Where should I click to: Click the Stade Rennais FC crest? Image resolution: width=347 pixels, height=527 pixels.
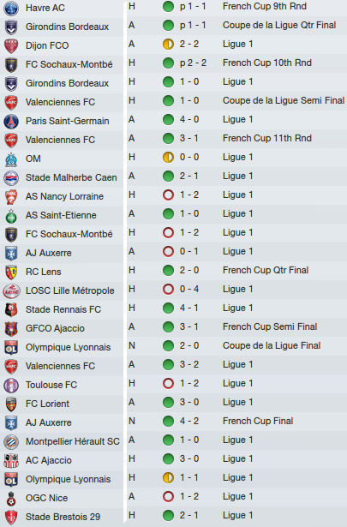(11, 310)
